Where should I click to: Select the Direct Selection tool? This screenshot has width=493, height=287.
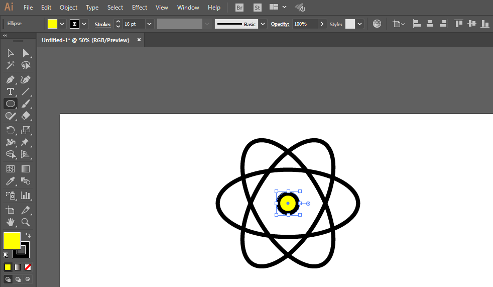26,53
